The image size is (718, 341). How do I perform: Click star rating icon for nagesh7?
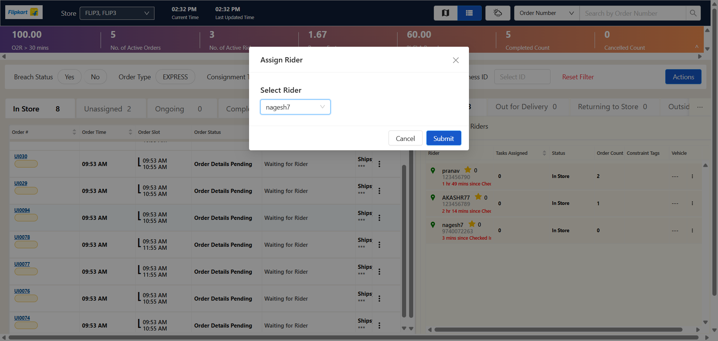[x=472, y=224]
